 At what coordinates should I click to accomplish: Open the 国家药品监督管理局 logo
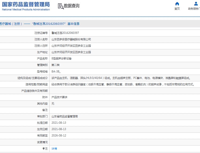point(26,6)
